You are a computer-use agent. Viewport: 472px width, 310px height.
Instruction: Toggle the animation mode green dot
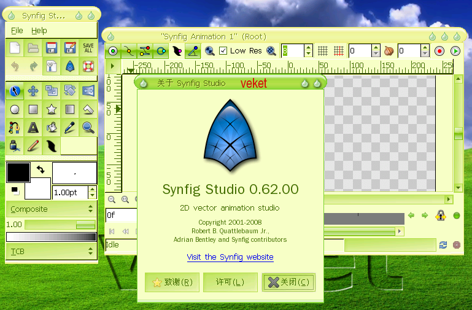[456, 216]
